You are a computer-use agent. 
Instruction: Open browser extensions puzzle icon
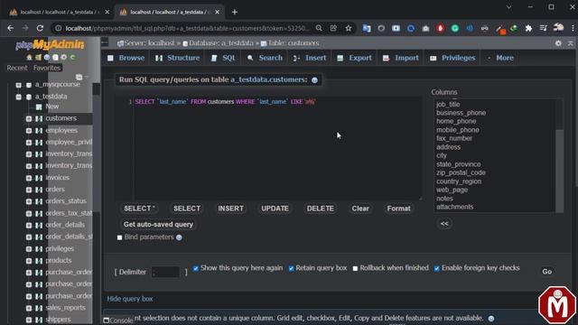coord(528,28)
